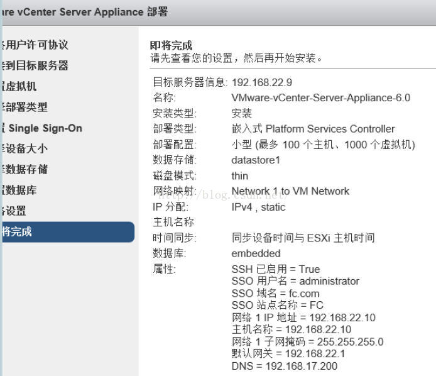Select the virtual machine setup step (虚拟机)
The image size is (436, 376).
18,86
